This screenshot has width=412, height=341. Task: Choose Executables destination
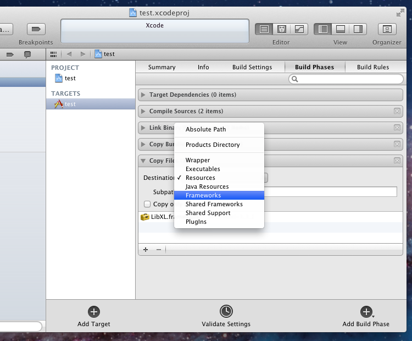pos(219,169)
